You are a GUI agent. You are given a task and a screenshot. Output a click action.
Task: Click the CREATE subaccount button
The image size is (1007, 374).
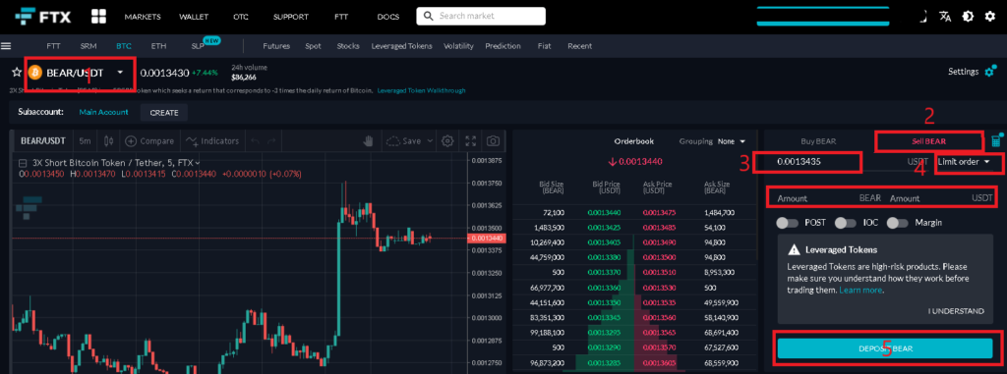(x=164, y=112)
